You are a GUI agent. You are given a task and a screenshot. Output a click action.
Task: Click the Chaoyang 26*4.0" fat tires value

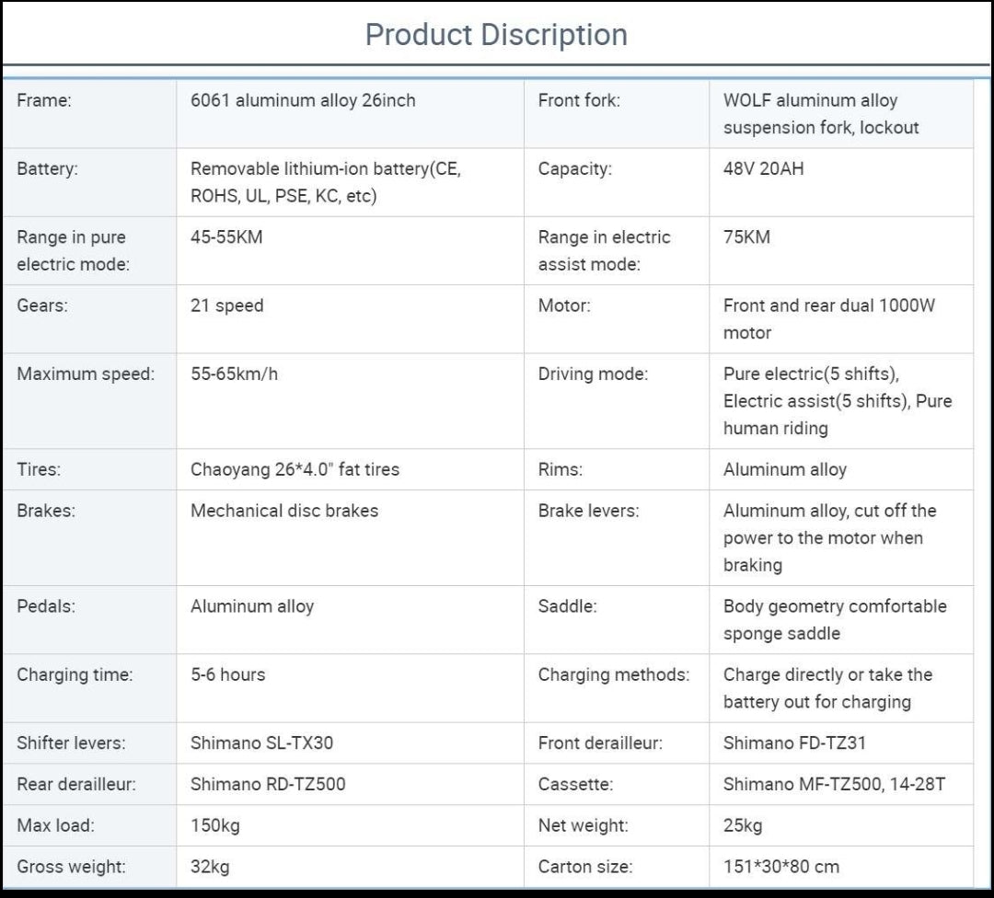coord(295,469)
